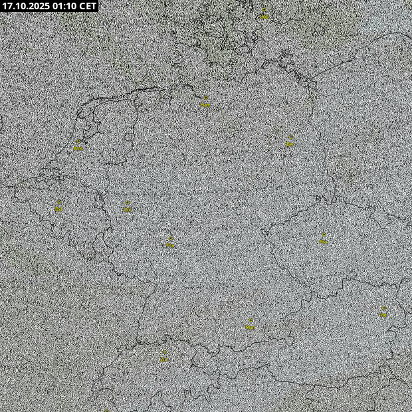Viewport: 412px width, 412px height.
Task: Click the yellow 'Fra' label text
Action: point(171,246)
